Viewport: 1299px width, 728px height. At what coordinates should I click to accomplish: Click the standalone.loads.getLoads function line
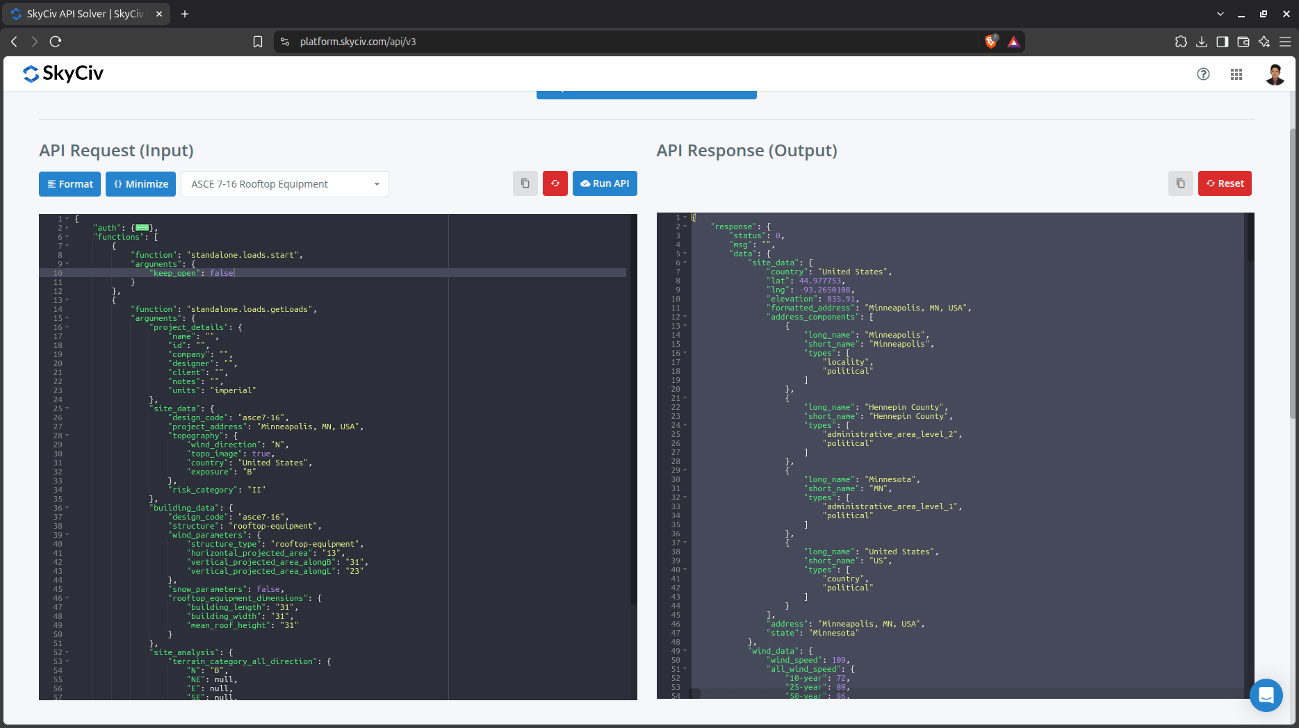224,309
